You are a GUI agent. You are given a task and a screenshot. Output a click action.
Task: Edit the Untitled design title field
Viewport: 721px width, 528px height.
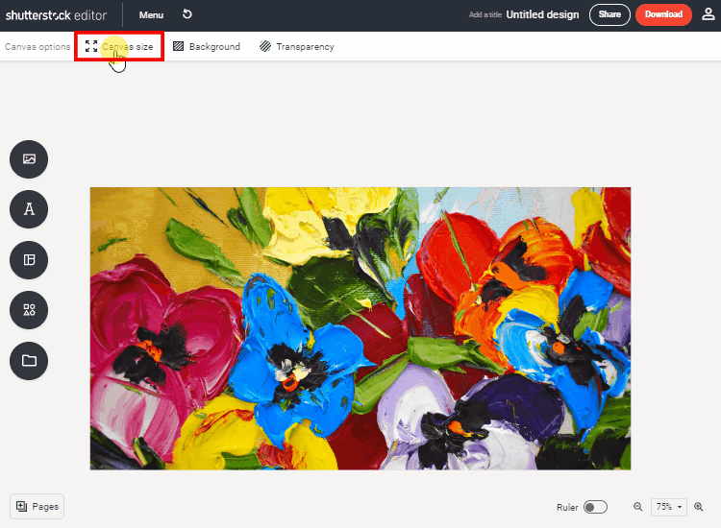pyautogui.click(x=542, y=14)
